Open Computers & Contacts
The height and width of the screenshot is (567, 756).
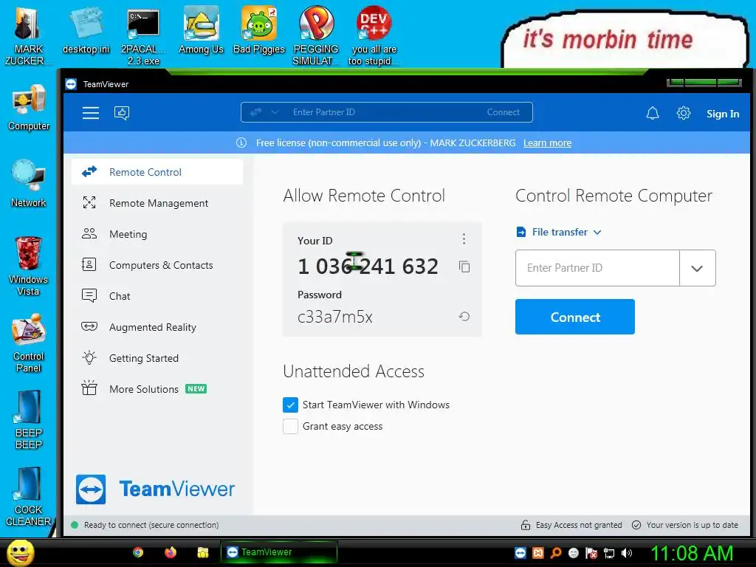[157, 265]
